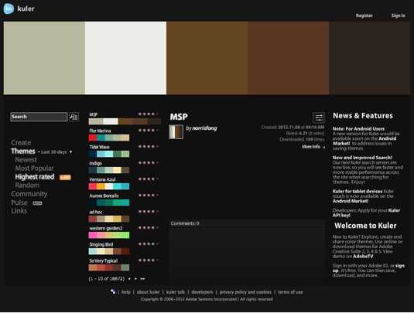This screenshot has height=313, width=414.
Task: Open the developers footer link
Action: pyautogui.click(x=202, y=292)
